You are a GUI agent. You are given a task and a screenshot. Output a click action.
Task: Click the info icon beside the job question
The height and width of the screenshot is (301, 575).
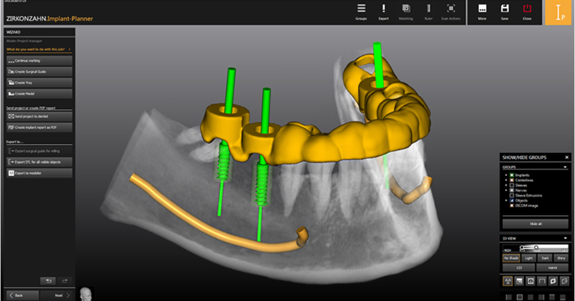click(x=69, y=49)
